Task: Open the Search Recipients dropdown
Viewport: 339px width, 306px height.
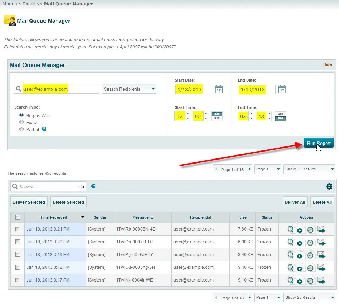Action: pyautogui.click(x=129, y=89)
